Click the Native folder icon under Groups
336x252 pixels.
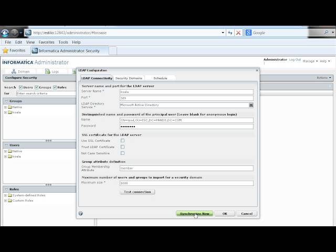[10, 107]
